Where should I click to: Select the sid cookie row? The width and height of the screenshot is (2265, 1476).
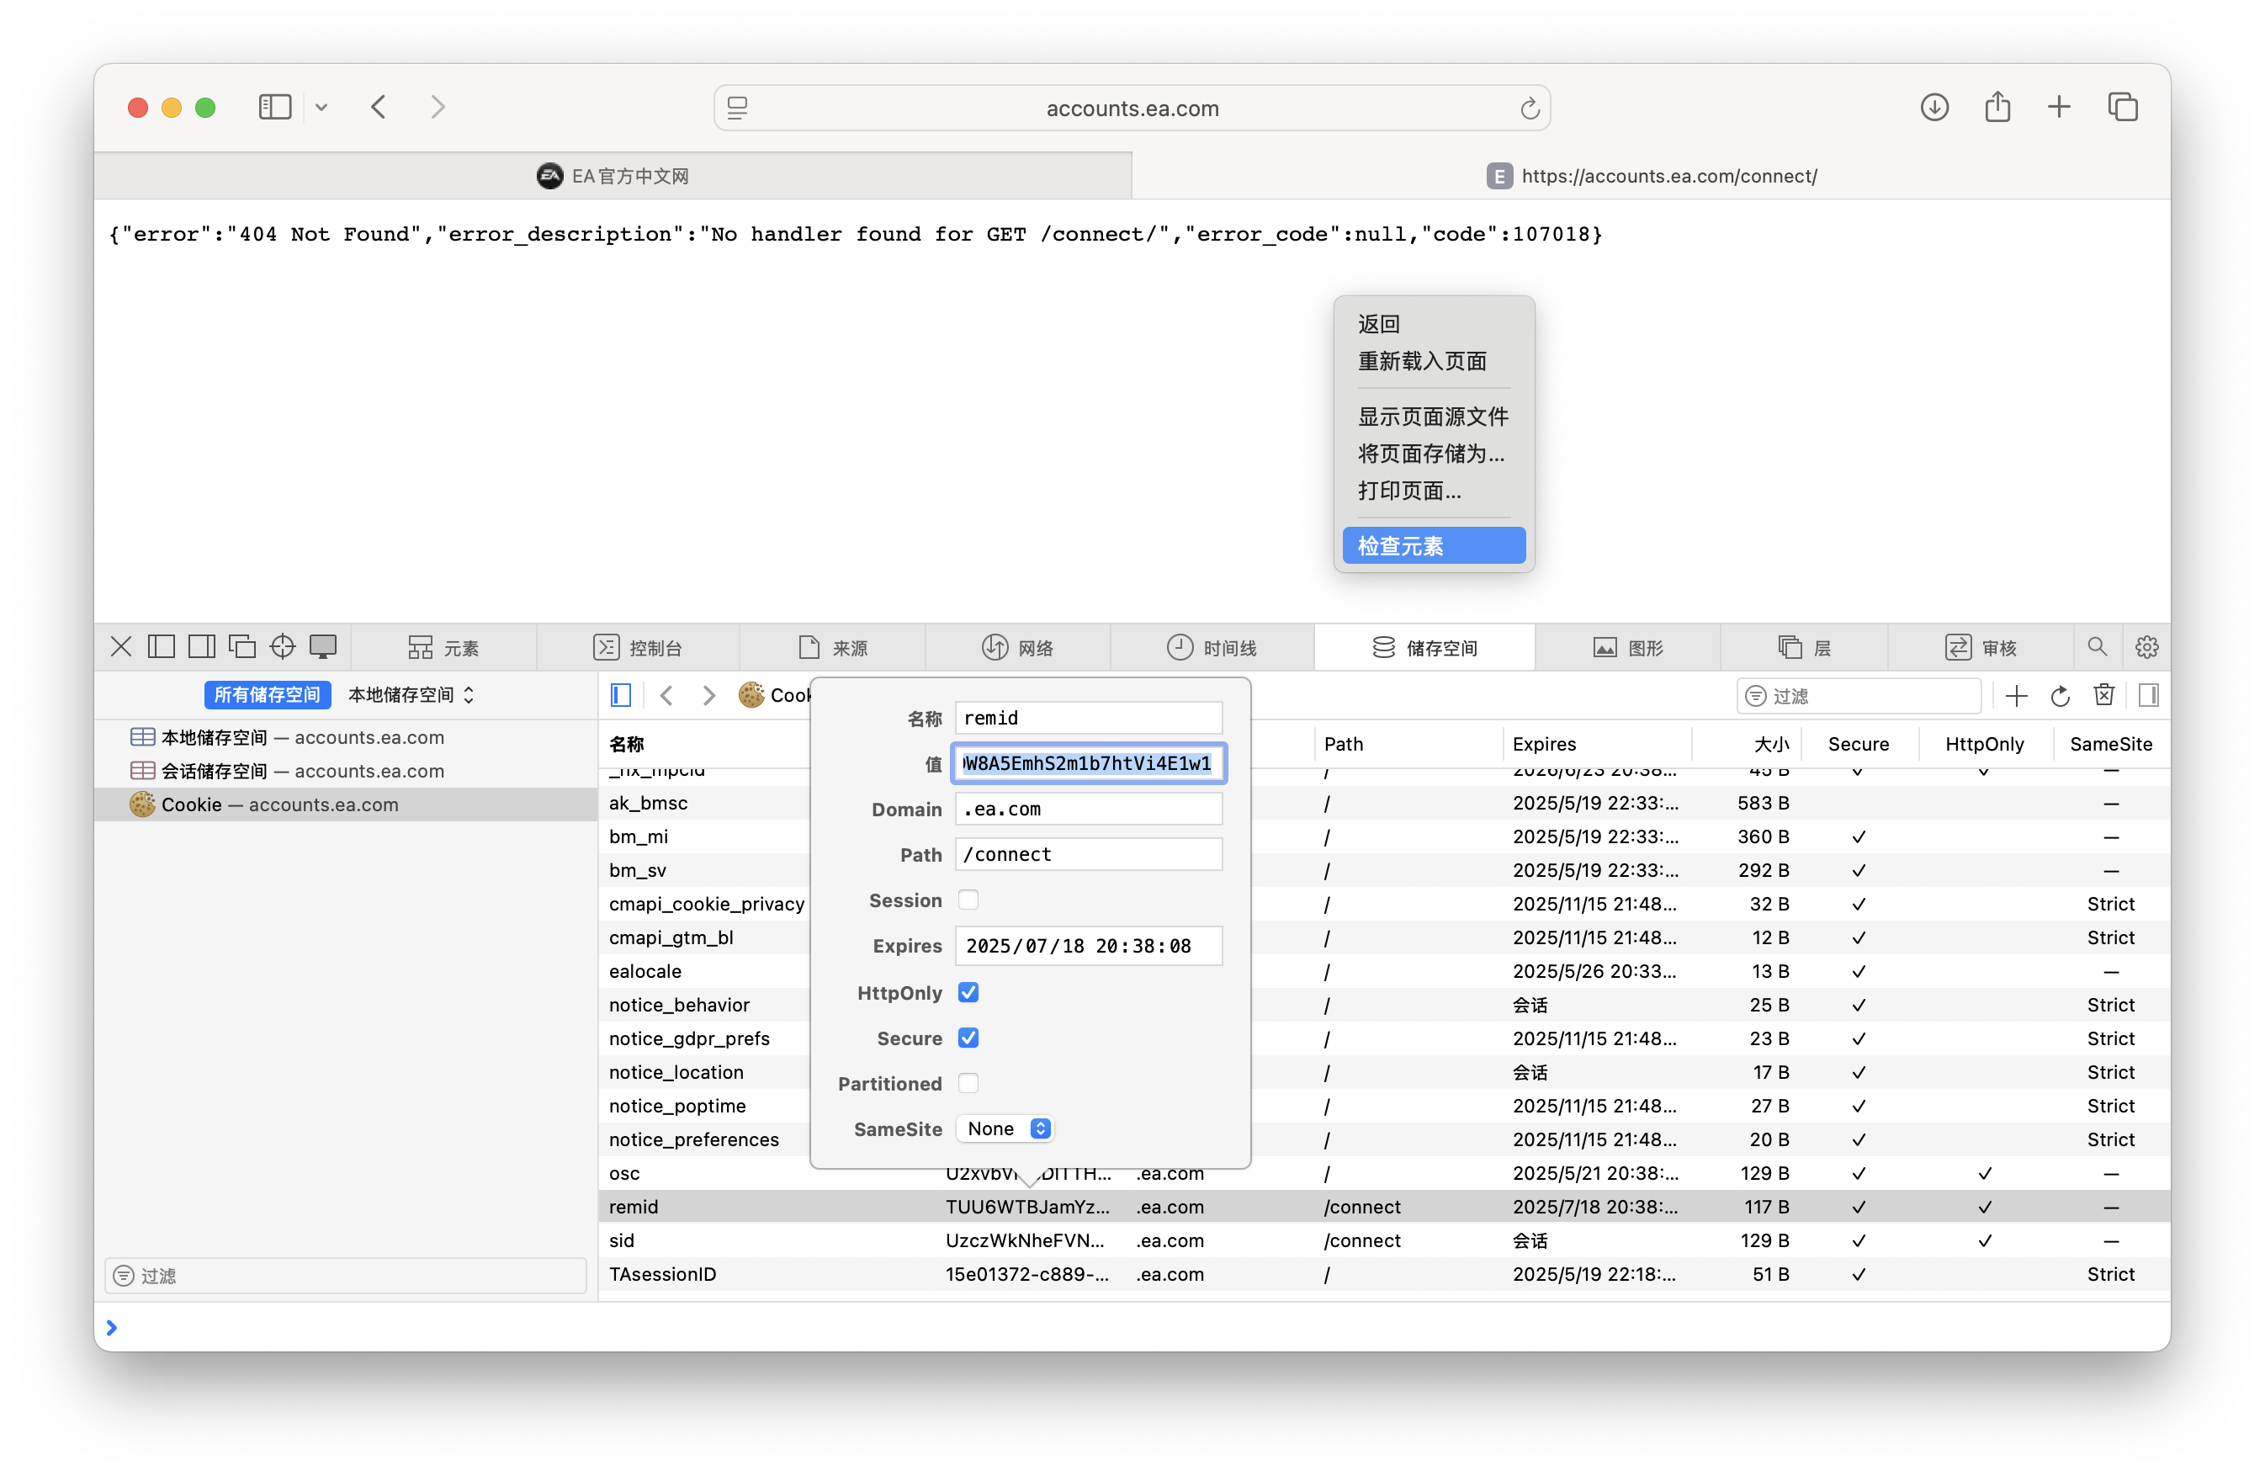(1385, 1241)
